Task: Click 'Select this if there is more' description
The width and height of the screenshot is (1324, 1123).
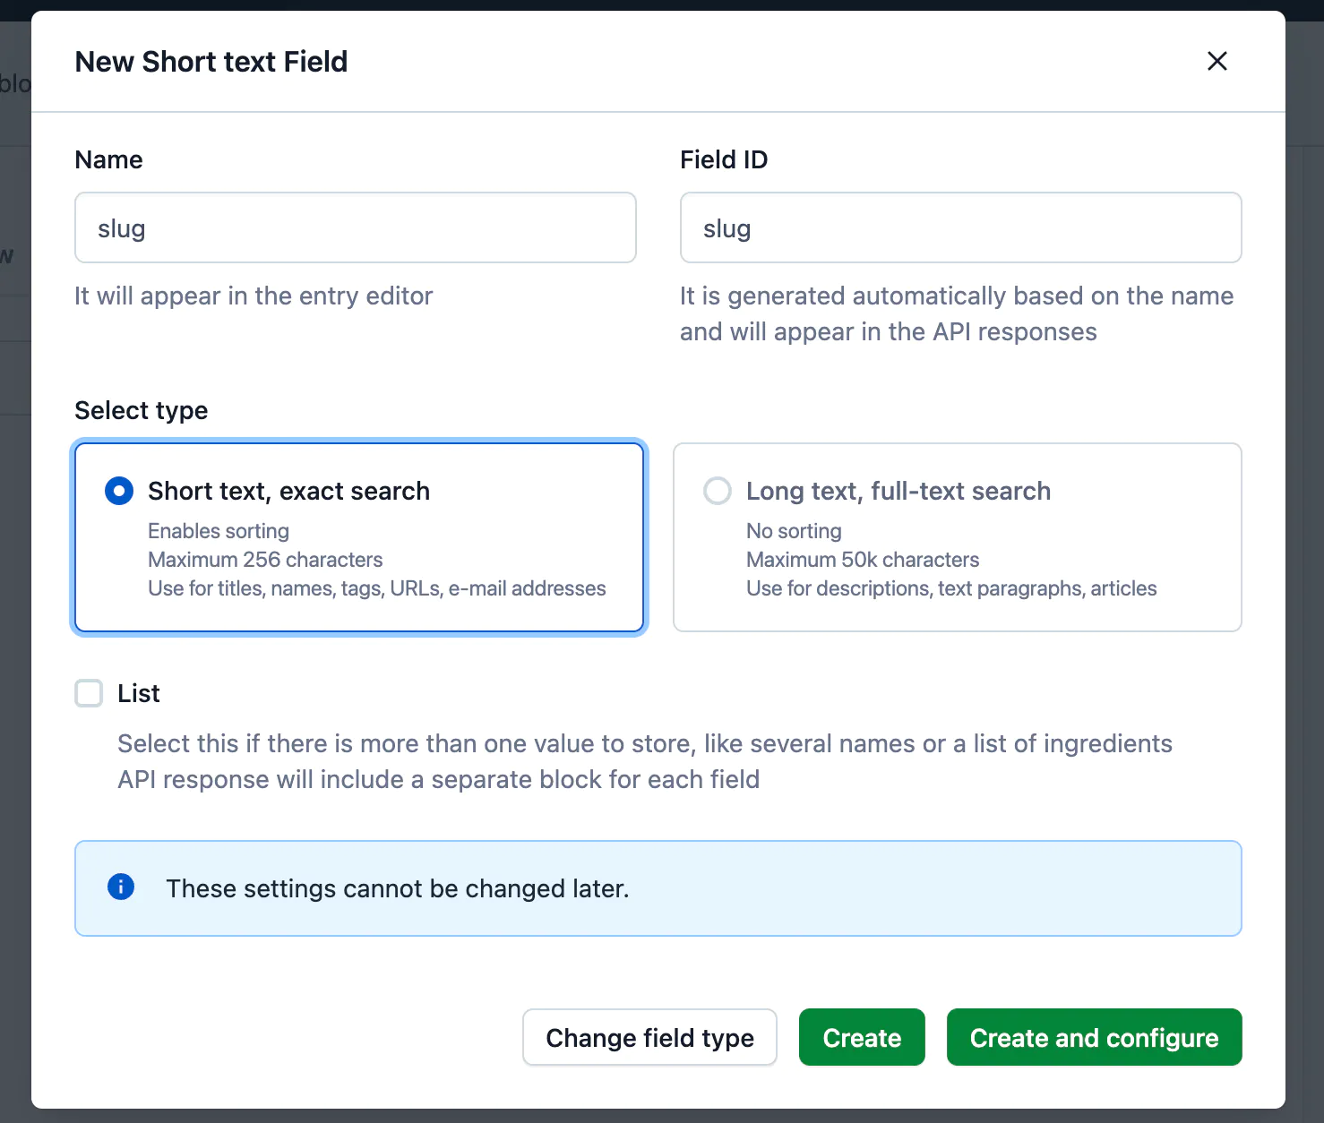Action: pos(645,761)
